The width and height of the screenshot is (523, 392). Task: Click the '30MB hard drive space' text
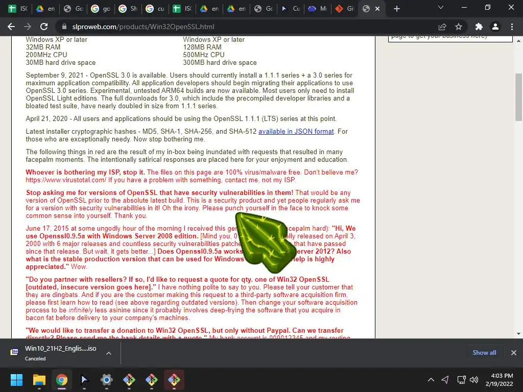(x=61, y=62)
